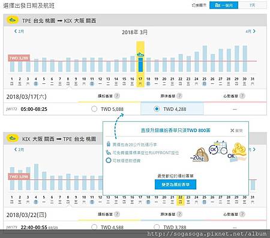Select March 17 highlighted bar in outbound chart
Screen dimensions: 270x238
(140, 65)
